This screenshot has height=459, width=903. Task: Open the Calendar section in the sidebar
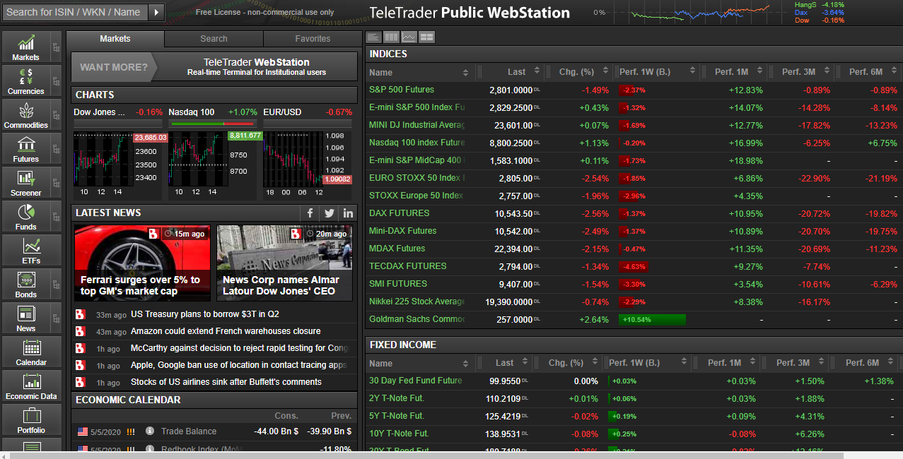click(31, 352)
